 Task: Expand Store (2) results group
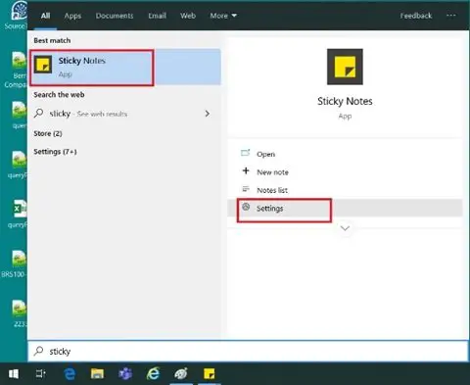tap(48, 133)
